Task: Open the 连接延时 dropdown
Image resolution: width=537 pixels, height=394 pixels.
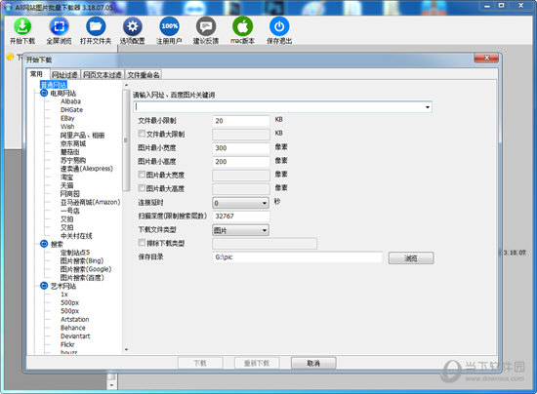Action: click(x=240, y=203)
